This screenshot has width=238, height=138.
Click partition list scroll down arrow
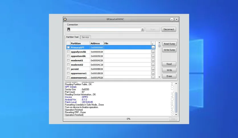[x=159, y=77]
